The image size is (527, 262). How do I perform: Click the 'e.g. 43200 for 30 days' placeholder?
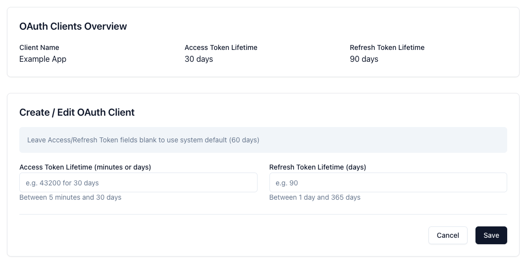[x=62, y=183]
